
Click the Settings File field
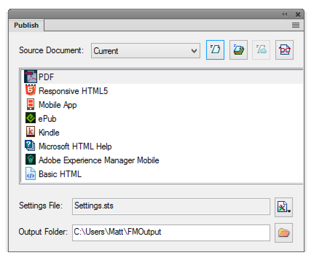coord(171,206)
